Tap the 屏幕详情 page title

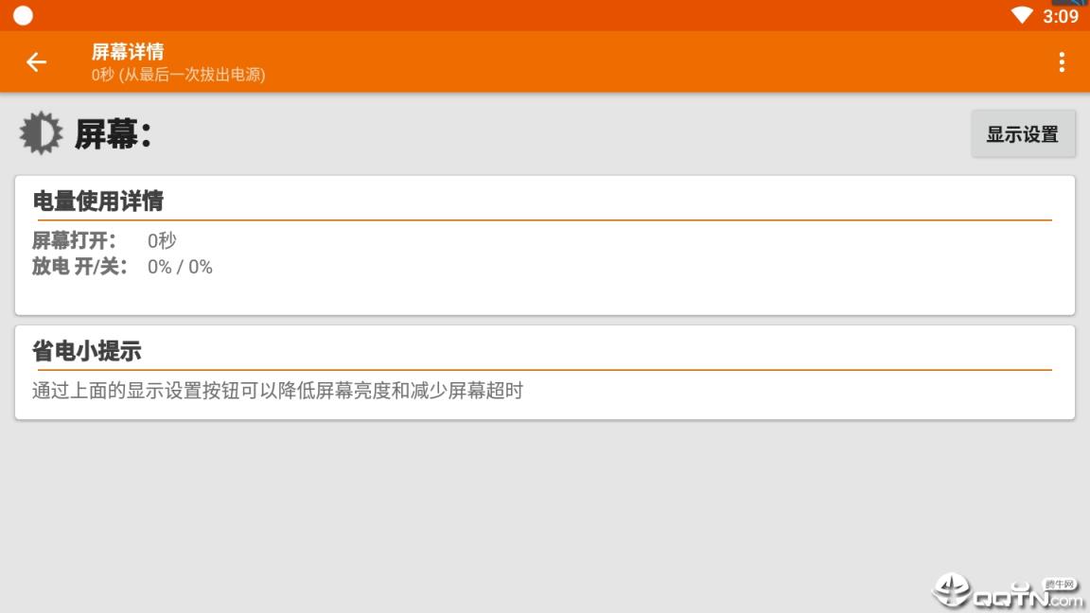(x=128, y=52)
